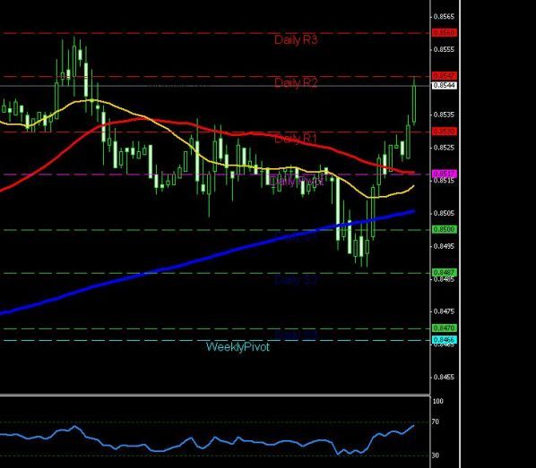This screenshot has height=468, width=536.
Task: Select the magenta 0.8517 pivot price tag
Action: pos(445,174)
